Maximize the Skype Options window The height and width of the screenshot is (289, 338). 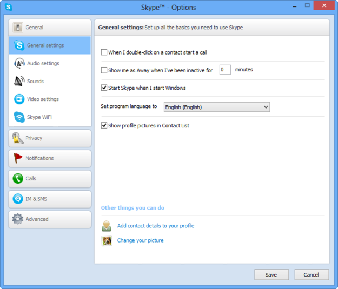pos(307,5)
